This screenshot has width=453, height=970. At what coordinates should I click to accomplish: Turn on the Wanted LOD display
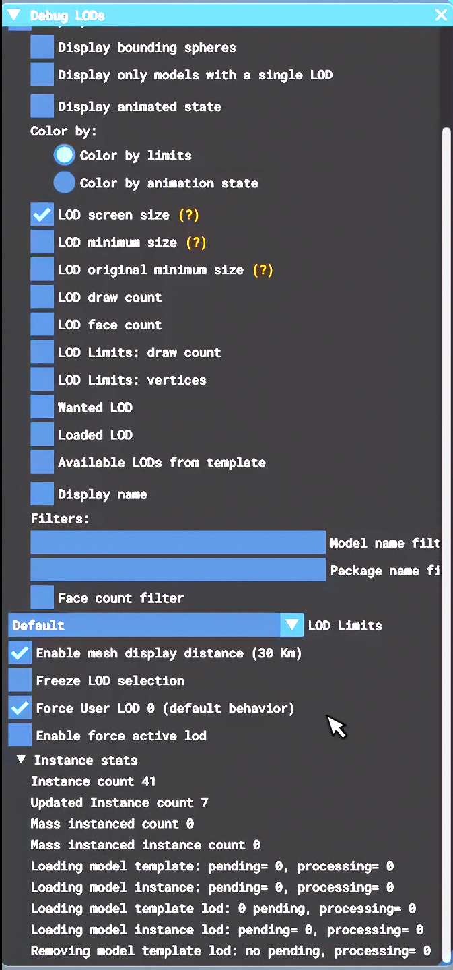click(42, 408)
